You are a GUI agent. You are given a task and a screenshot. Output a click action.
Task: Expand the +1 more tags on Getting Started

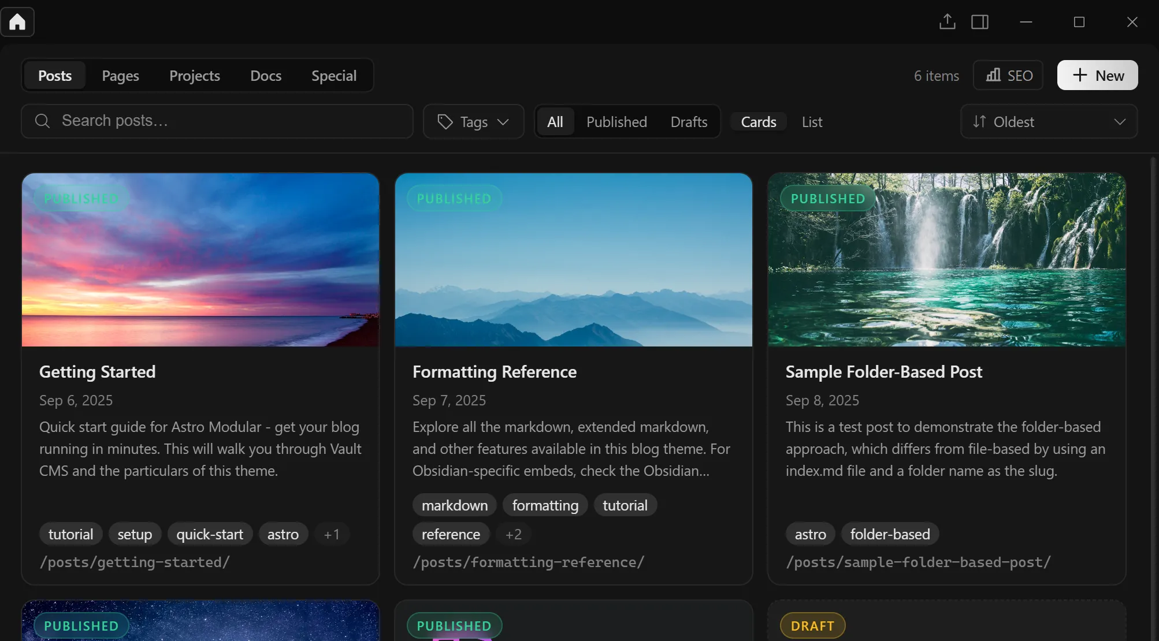coord(332,534)
